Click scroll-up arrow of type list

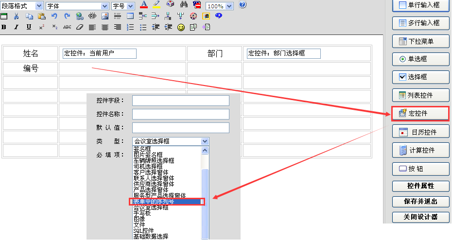coord(205,150)
